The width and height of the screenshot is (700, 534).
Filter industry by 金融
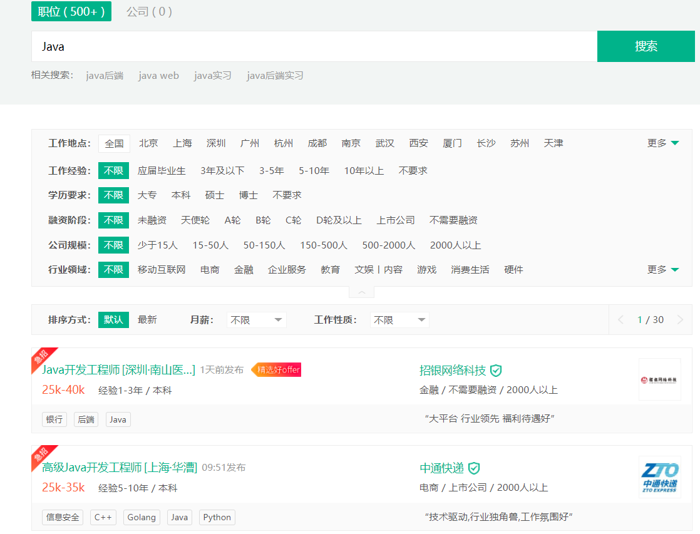244,270
